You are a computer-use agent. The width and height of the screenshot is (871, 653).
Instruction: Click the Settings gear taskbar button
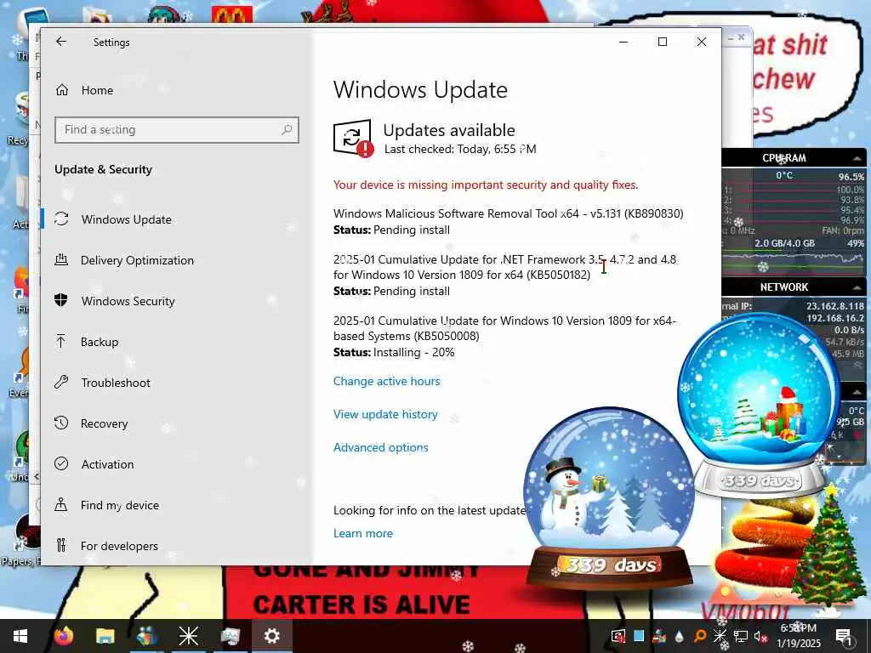pyautogui.click(x=271, y=636)
